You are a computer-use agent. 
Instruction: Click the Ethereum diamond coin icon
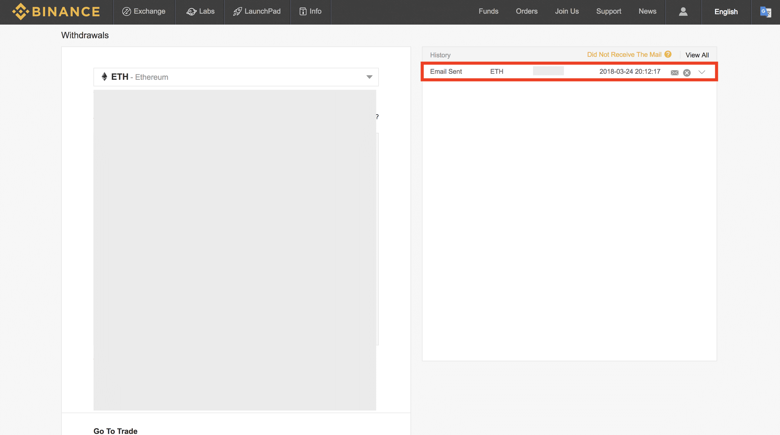pos(104,77)
